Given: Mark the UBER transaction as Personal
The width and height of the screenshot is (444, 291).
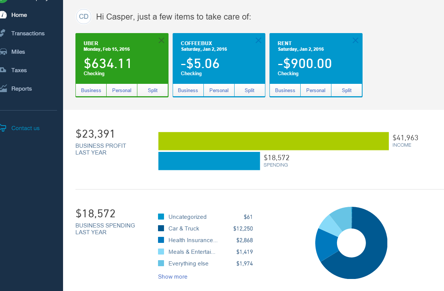Looking at the screenshot, I should (x=122, y=90).
